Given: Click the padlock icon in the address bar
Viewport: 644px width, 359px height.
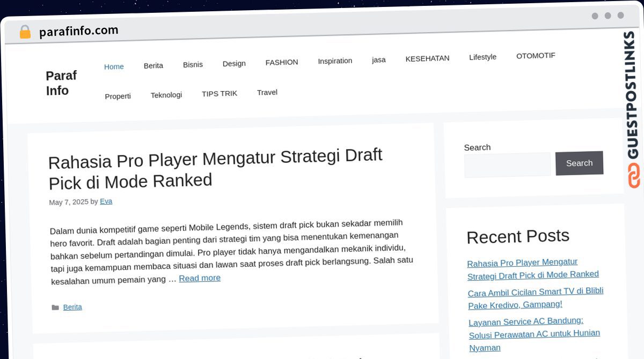Looking at the screenshot, I should coord(25,32).
